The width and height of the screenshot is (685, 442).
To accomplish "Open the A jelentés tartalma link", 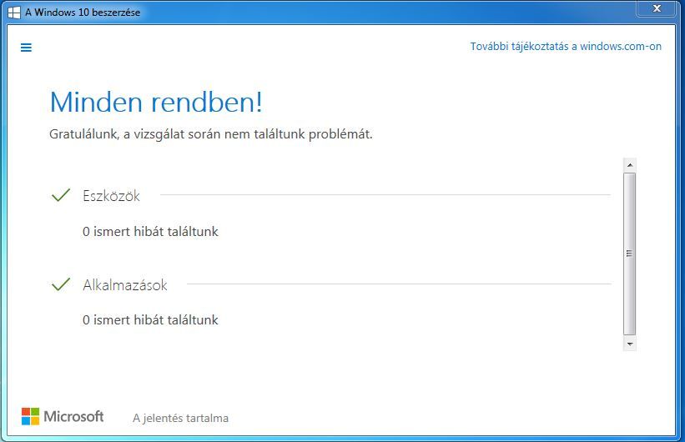I will click(x=180, y=418).
